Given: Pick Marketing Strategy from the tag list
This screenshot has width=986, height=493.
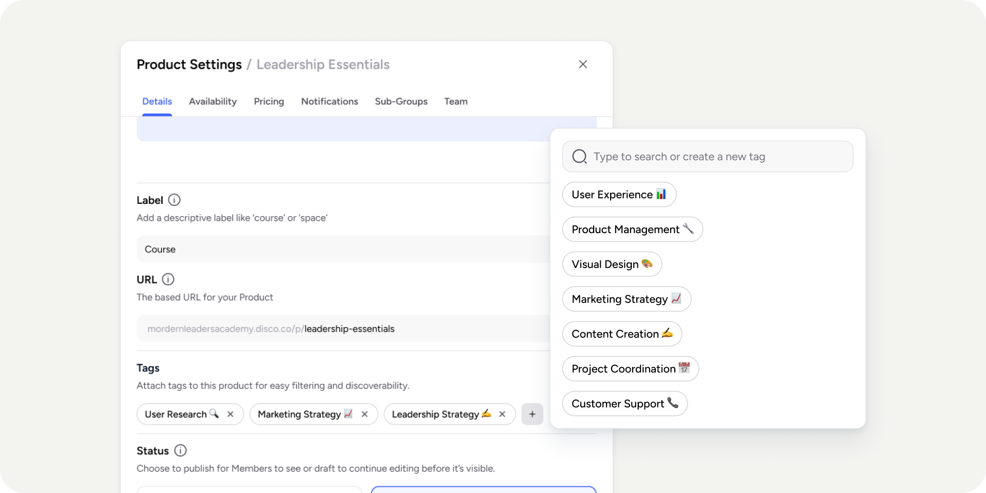Looking at the screenshot, I should [627, 299].
